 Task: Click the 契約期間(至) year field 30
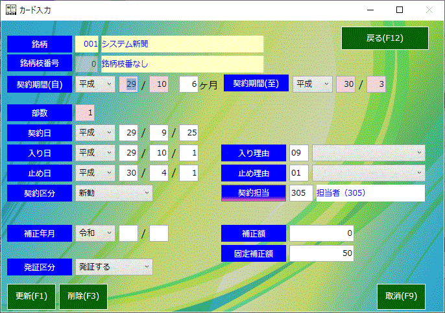pos(345,84)
